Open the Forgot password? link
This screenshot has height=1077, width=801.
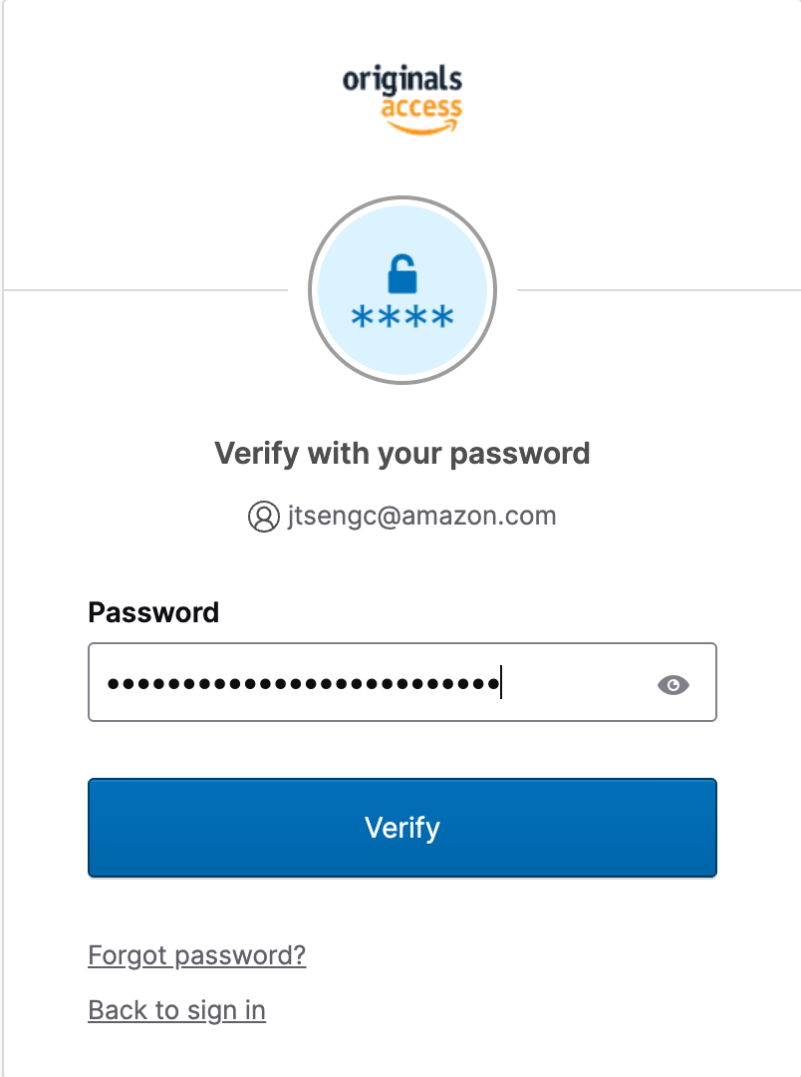tap(197, 955)
